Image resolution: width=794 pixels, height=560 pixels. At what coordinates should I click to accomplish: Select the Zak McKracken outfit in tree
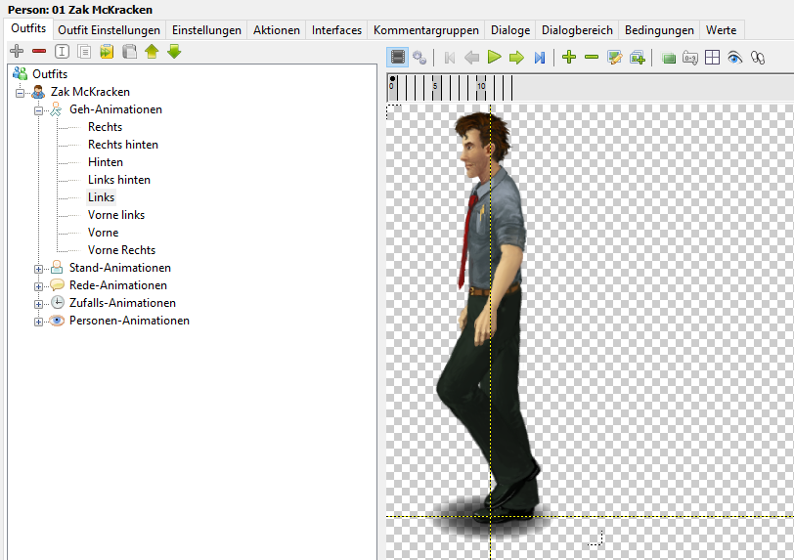click(90, 92)
